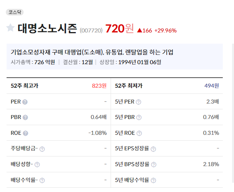Open the 주당배당금 help question icon

[x=42, y=149]
